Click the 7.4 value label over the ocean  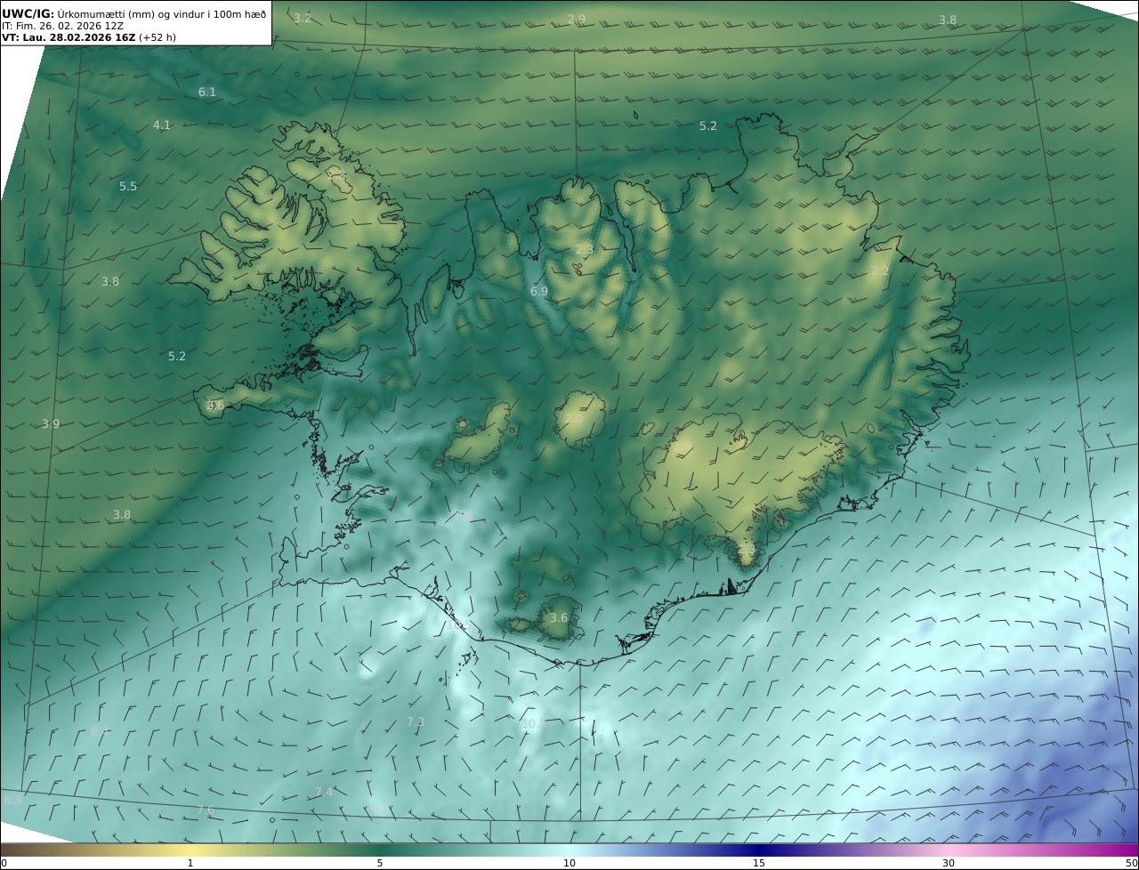click(324, 792)
